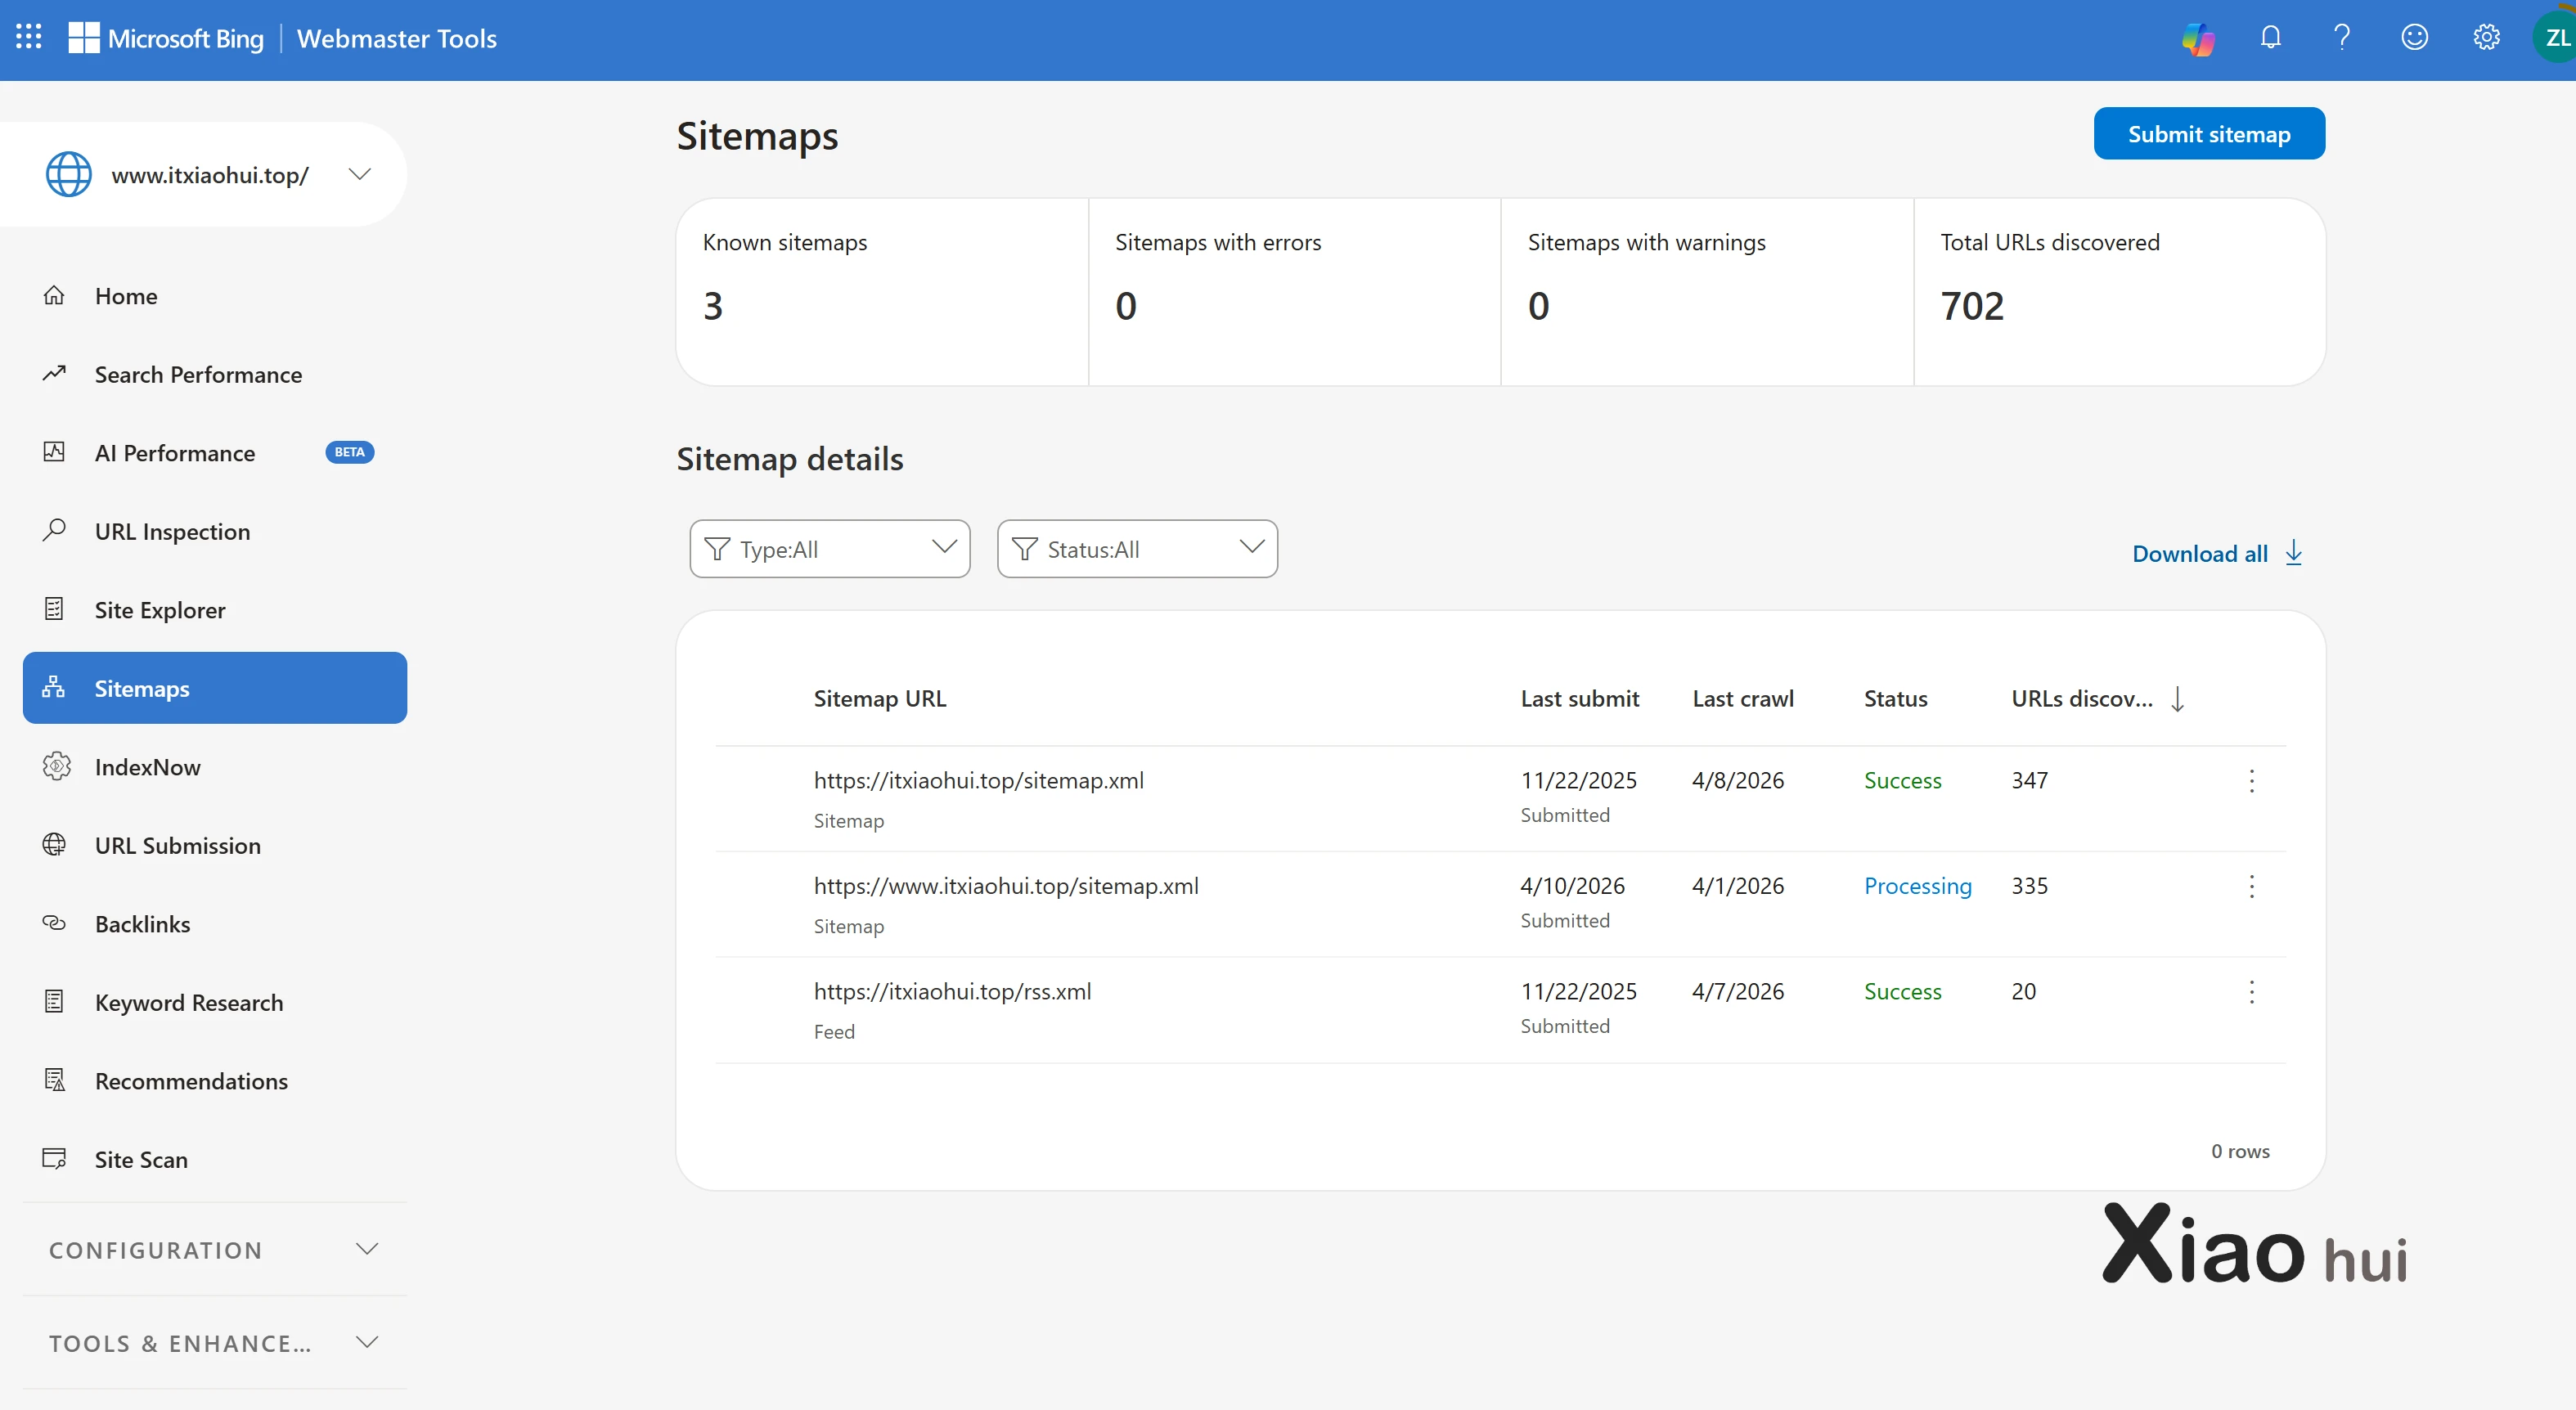Open the https://itxiaohui.top/sitemap.xml link

click(x=978, y=781)
